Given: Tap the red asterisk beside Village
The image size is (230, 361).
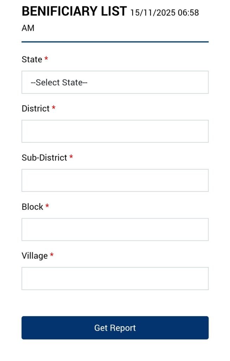Looking at the screenshot, I should click(x=52, y=255).
